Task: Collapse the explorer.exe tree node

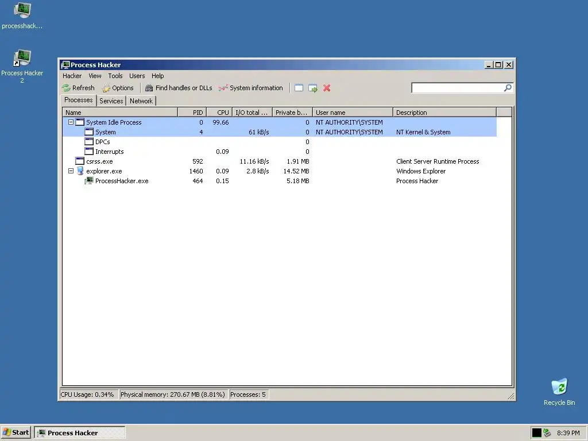Action: (x=71, y=171)
